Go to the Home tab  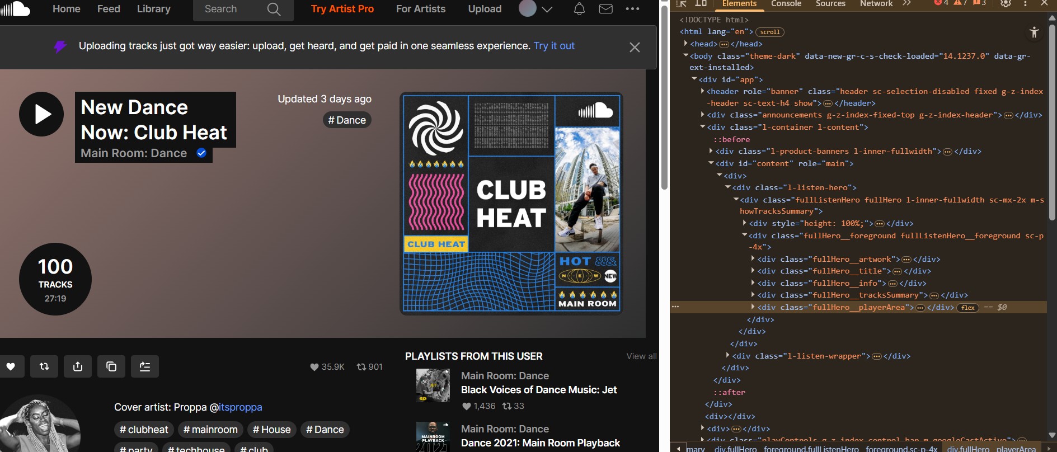[x=67, y=9]
